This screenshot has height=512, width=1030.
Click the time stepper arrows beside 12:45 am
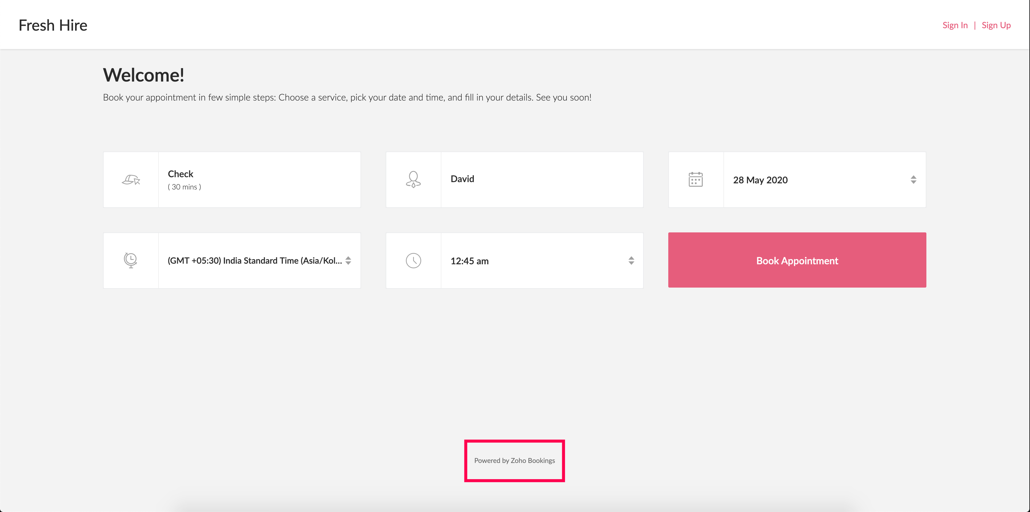click(631, 260)
